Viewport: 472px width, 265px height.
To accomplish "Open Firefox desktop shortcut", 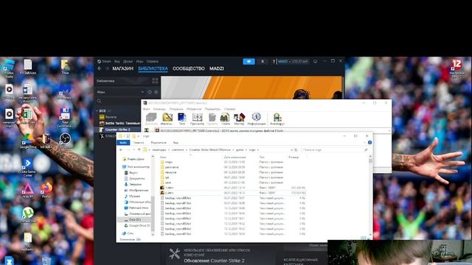I will tap(46, 190).
